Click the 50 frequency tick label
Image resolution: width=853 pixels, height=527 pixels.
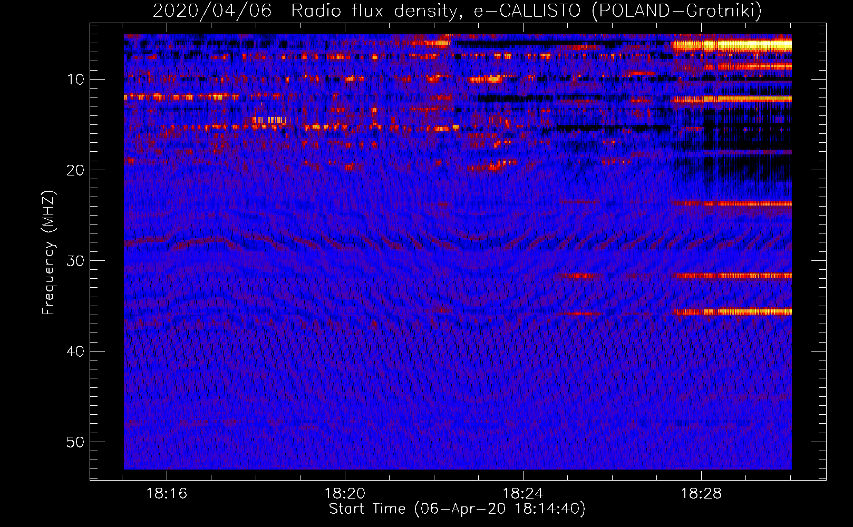pos(76,442)
